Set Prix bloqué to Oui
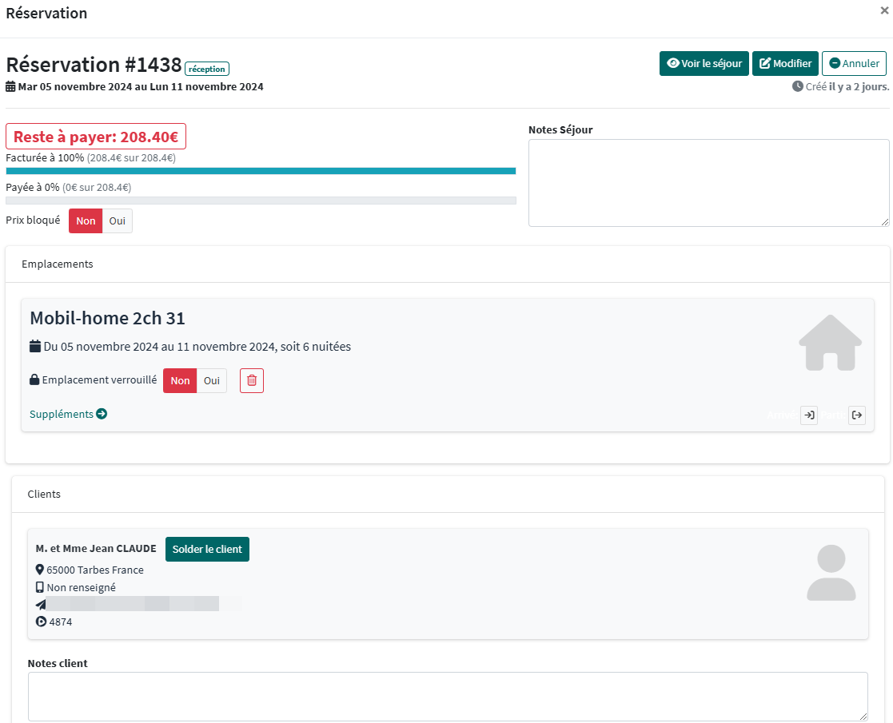Viewport: 893px width, 723px height. (x=118, y=221)
